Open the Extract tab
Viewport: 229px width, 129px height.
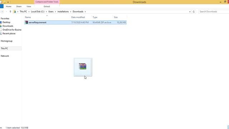47,6
